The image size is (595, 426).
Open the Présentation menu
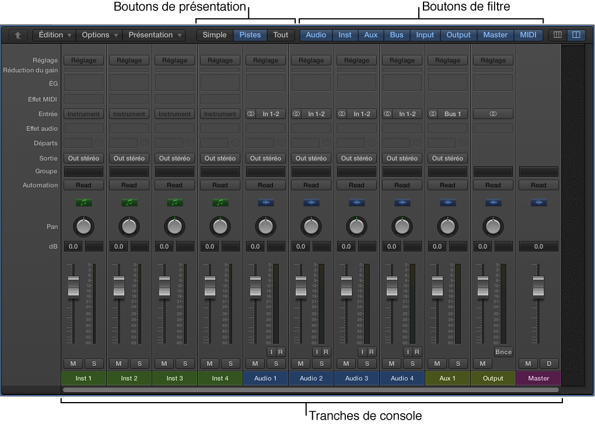pos(154,35)
